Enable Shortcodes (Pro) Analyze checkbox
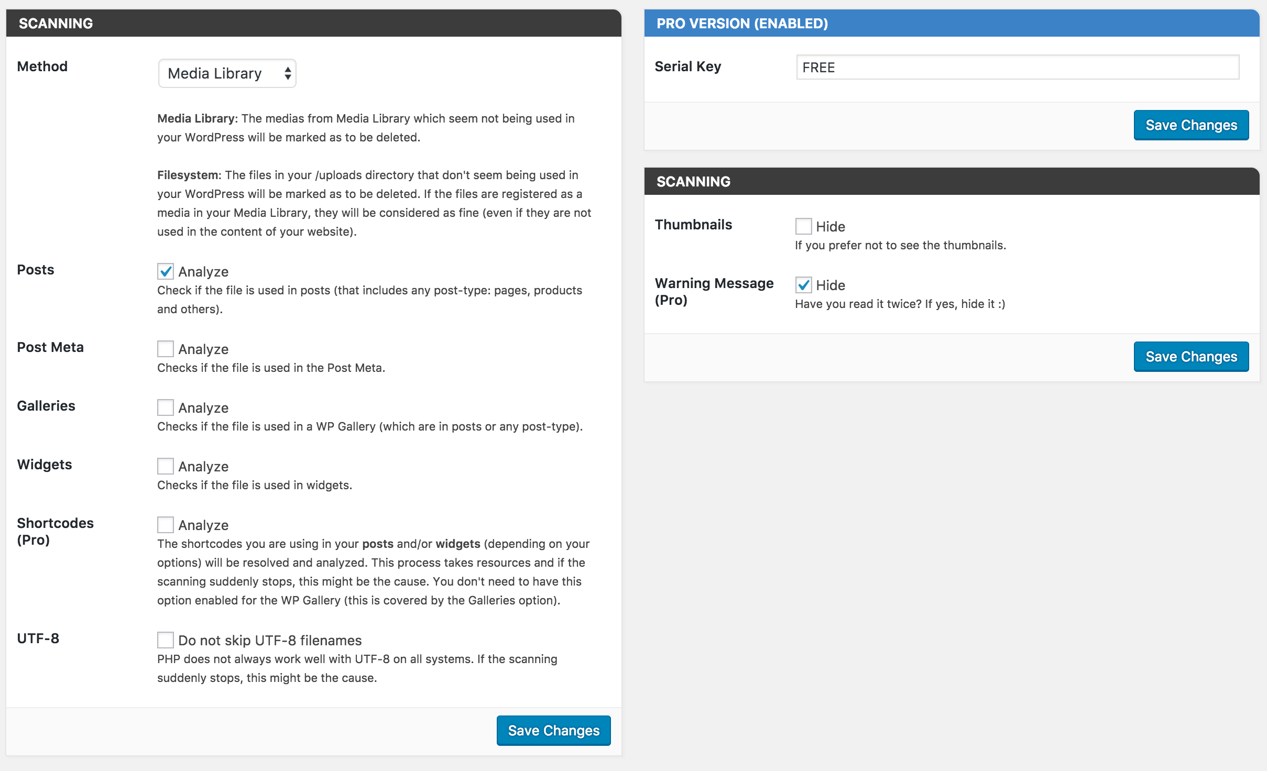Screen dimensions: 1267x771 point(166,525)
